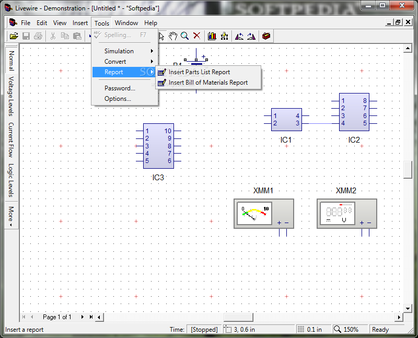Click the vertical scrollbar up arrow
This screenshot has height=338, width=418.
click(408, 48)
